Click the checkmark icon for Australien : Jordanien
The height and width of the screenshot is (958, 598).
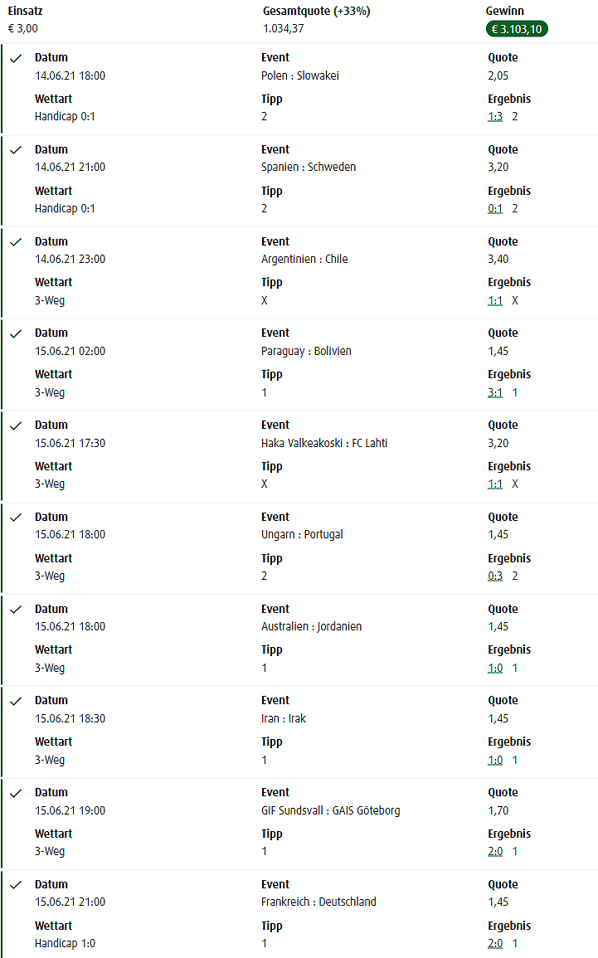[x=16, y=610]
